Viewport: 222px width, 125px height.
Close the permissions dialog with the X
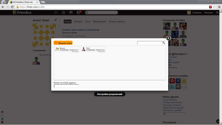pos(168,38)
